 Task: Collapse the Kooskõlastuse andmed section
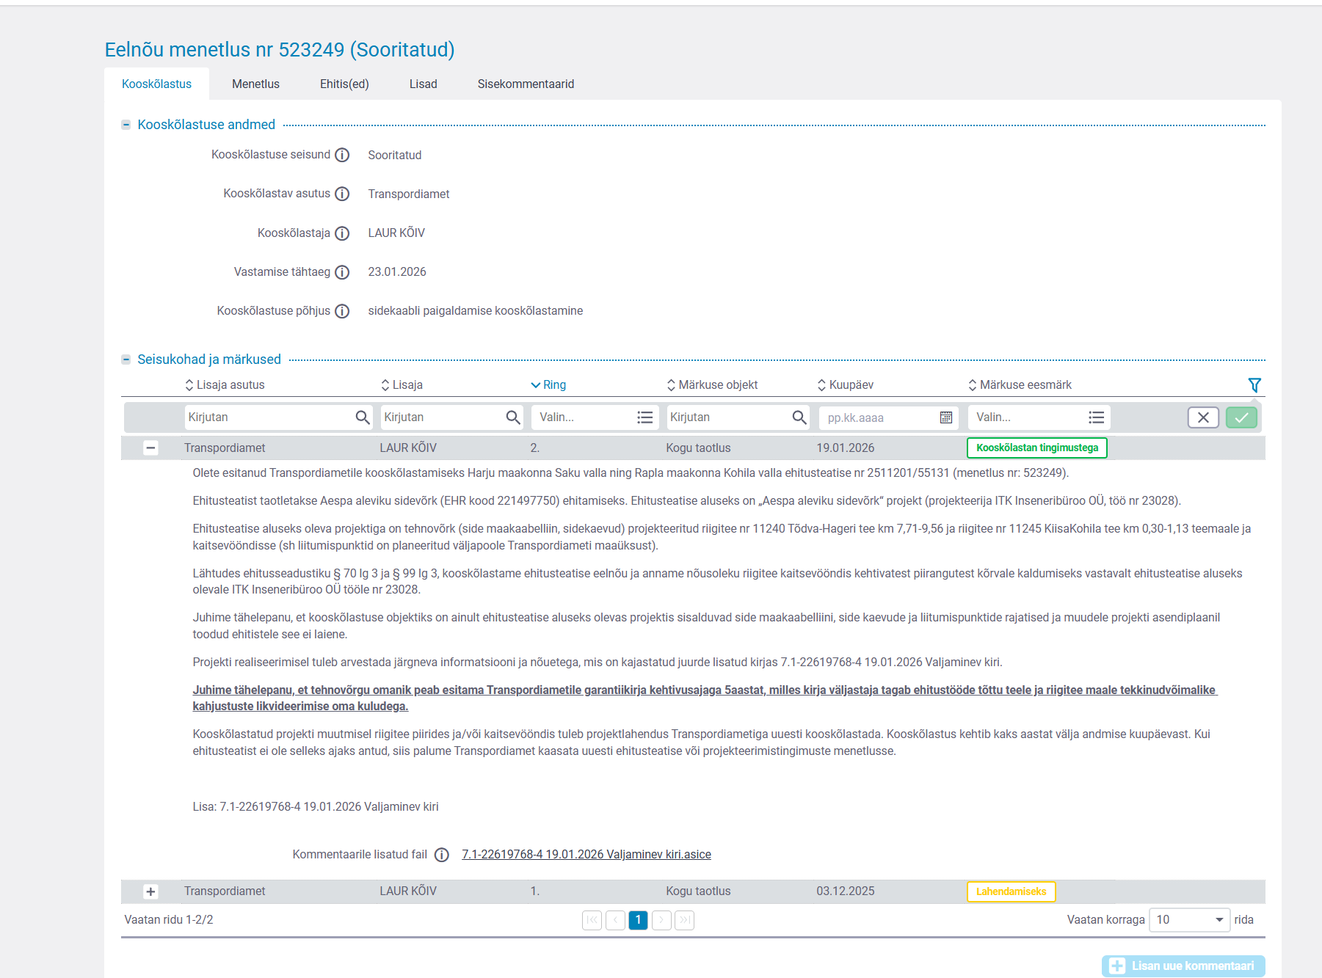(x=126, y=125)
